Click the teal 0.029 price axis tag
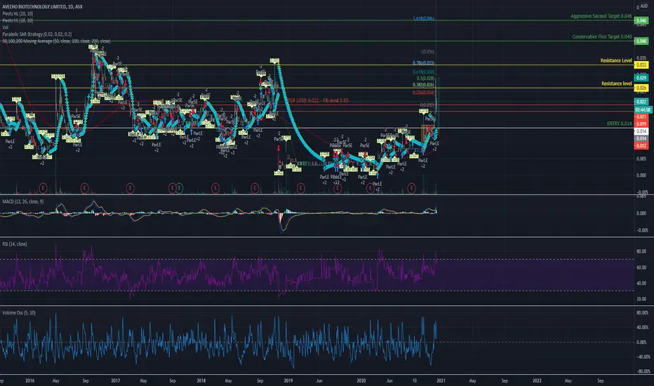 [x=641, y=78]
